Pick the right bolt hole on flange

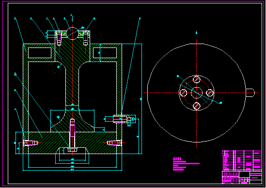(x=210, y=93)
